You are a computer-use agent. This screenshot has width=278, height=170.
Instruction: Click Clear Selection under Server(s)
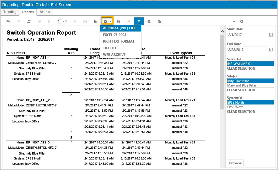click(241, 69)
